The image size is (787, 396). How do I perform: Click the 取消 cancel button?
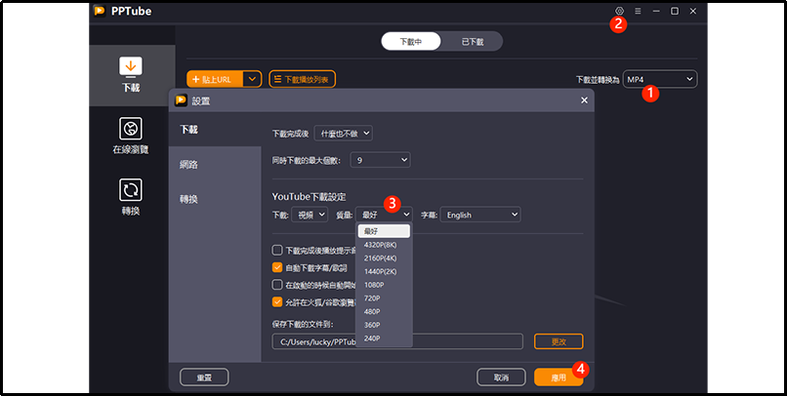(501, 377)
